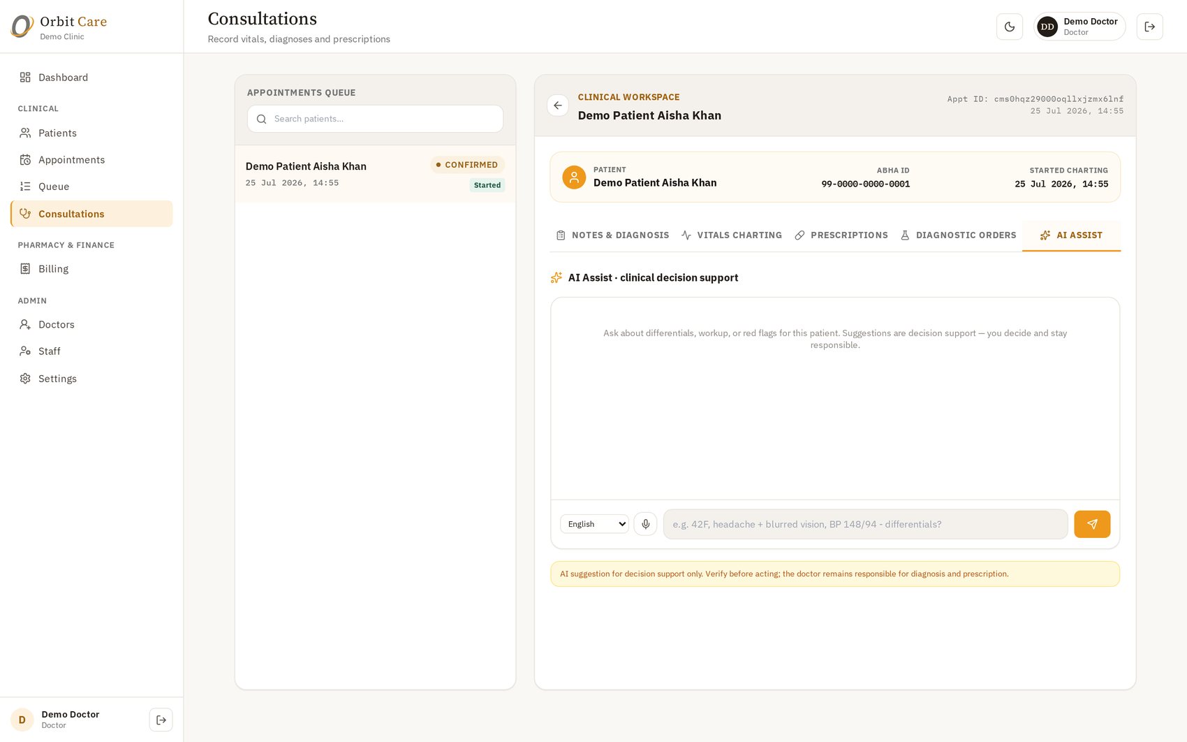Log out using the header exit icon

click(x=1149, y=27)
